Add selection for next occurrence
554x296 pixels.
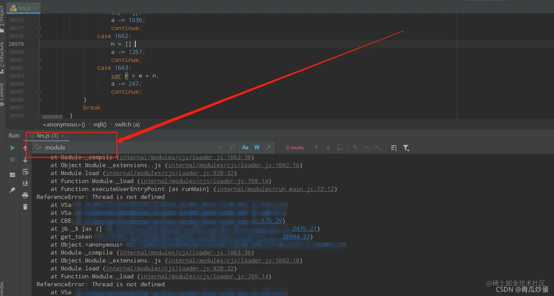pos(355,147)
